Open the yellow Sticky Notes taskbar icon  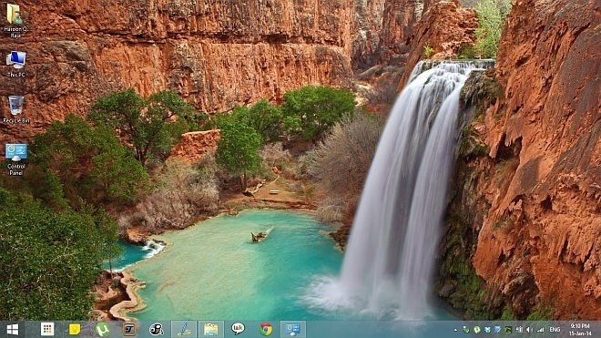click(75, 329)
